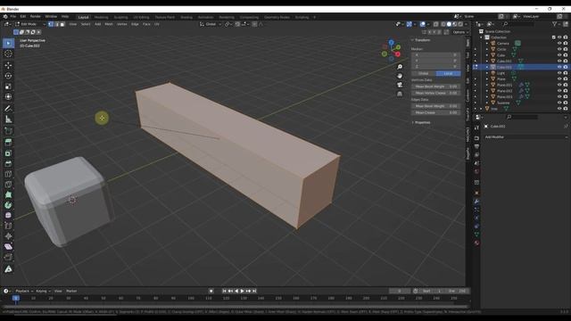Viewport: 571px width, 321px height.
Task: Open the Add Modifier dropdown
Action: 525,137
